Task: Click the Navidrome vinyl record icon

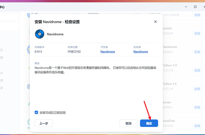Action: pyautogui.click(x=40, y=34)
